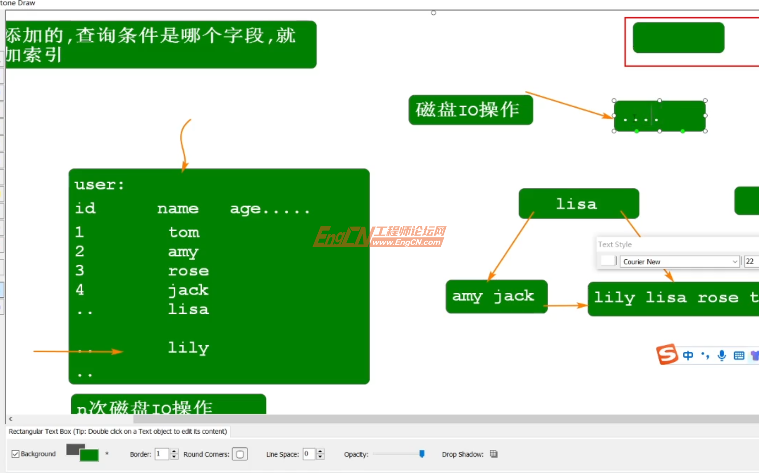Click the Text Style panel title

click(615, 245)
